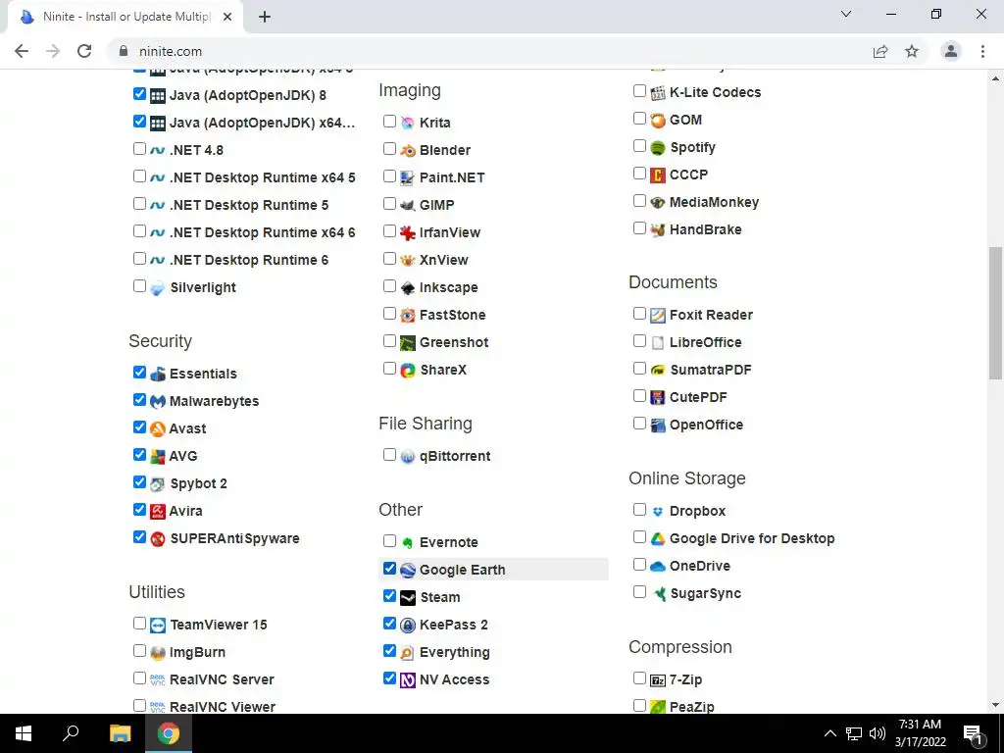
Task: Click the Everything app label
Action: [x=455, y=652]
